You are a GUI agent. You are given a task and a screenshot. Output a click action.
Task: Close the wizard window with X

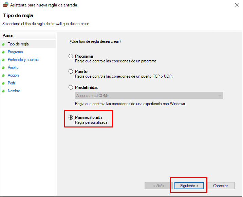click(237, 5)
